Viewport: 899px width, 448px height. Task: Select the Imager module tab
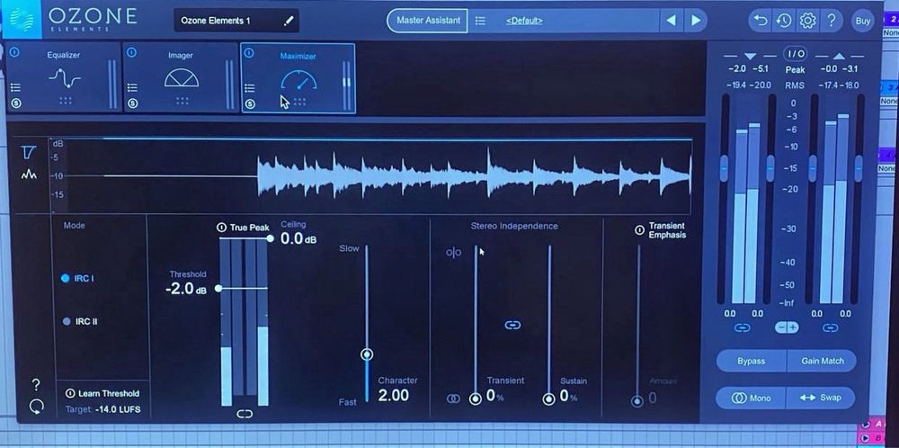coord(181,77)
